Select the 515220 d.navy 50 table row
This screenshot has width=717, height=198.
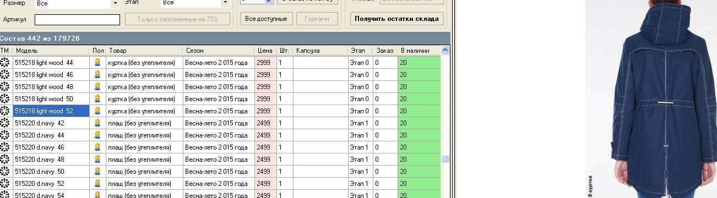[x=220, y=172]
